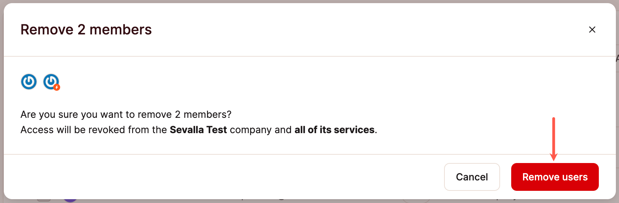
Task: Click the partially visible avatar below the dialog
Action: click(71, 201)
